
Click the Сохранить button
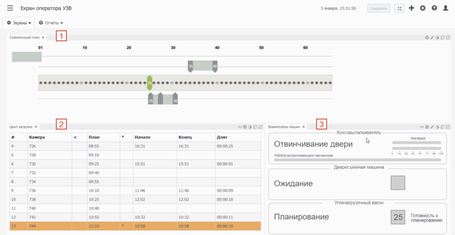pos(379,8)
